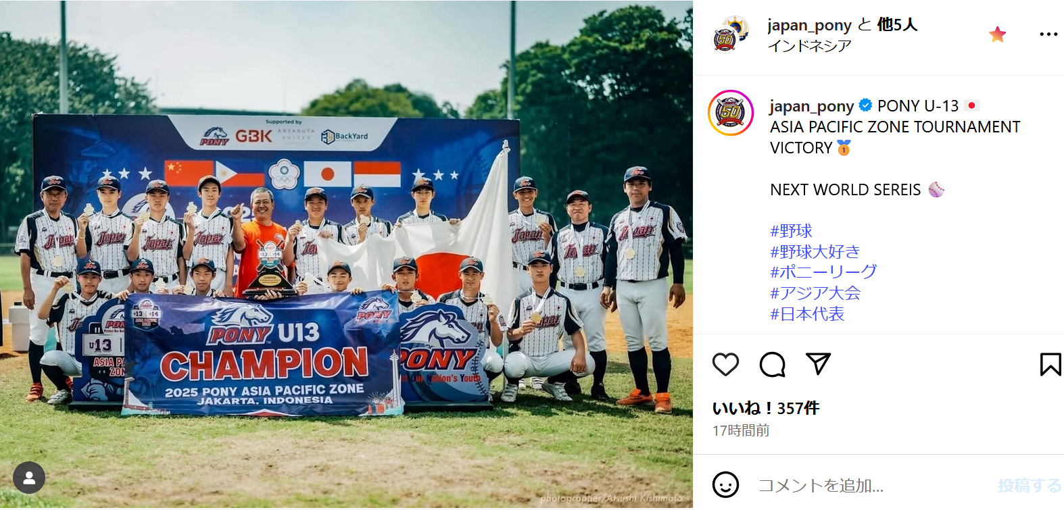Click the header profile avatar
This screenshot has width=1064, height=510.
731,34
